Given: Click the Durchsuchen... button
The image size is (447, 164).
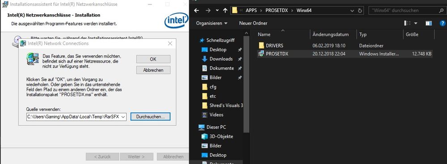Looking at the screenshot, I should tap(150, 117).
